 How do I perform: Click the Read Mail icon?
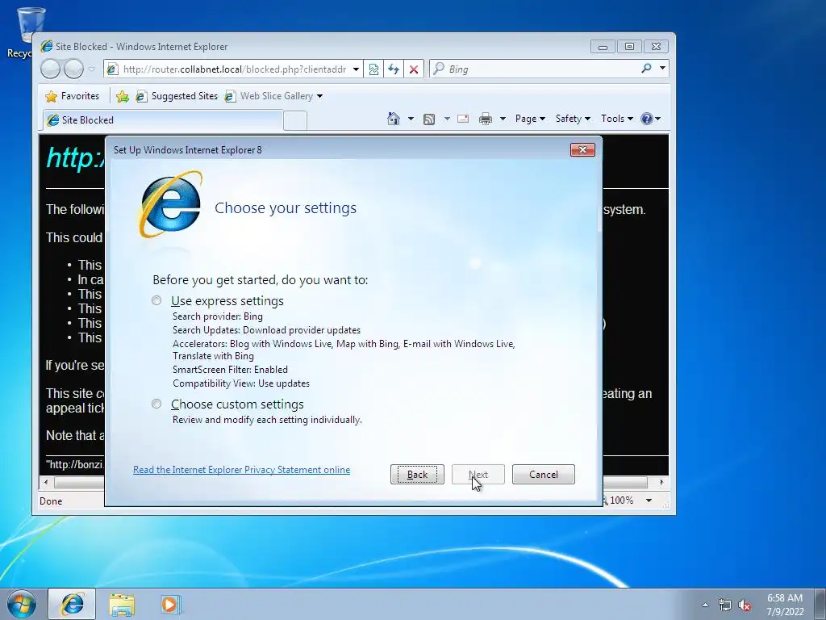click(x=463, y=119)
